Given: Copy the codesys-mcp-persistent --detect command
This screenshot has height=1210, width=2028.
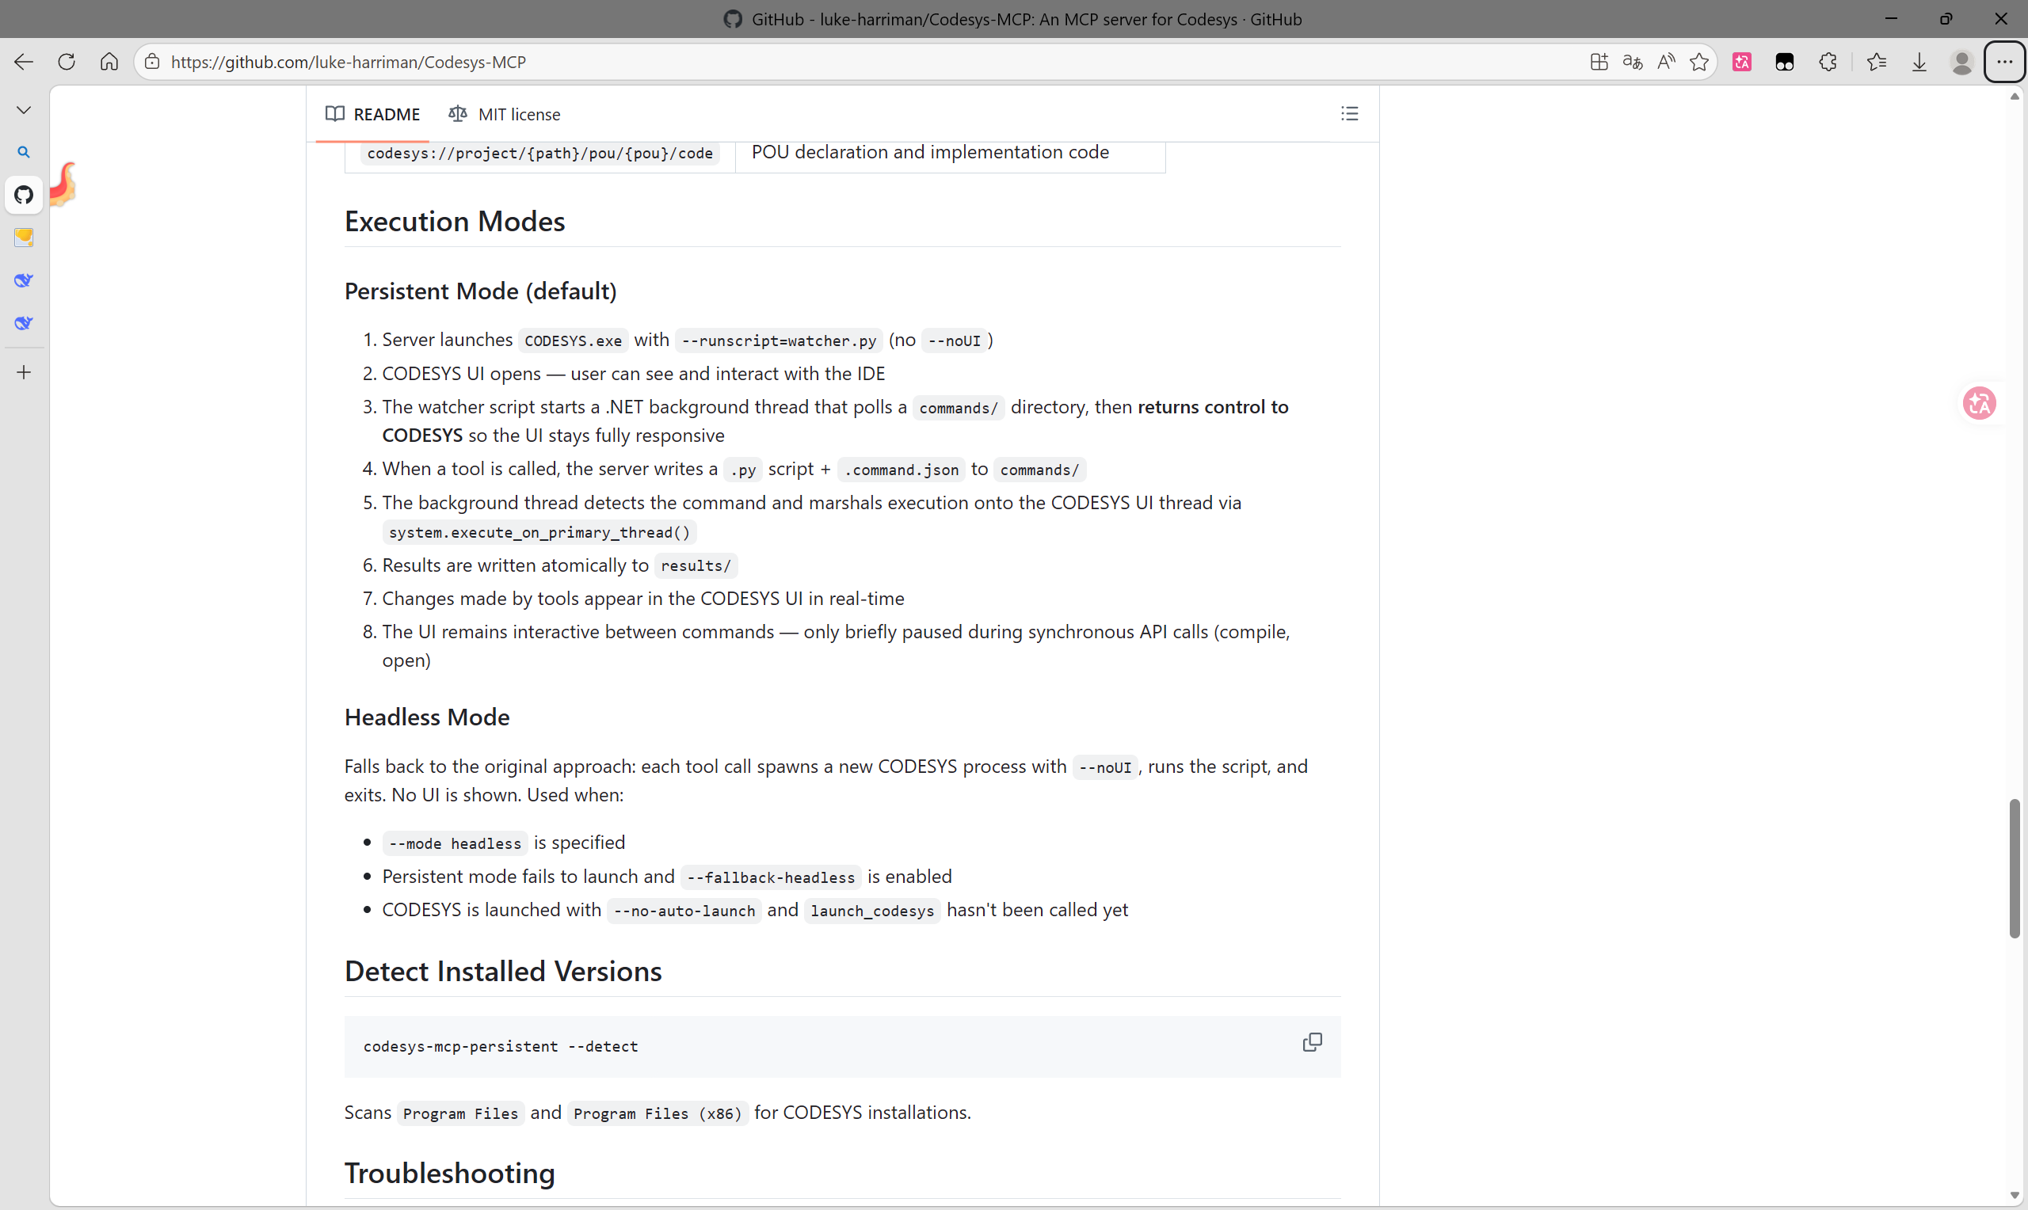Looking at the screenshot, I should click(1312, 1042).
